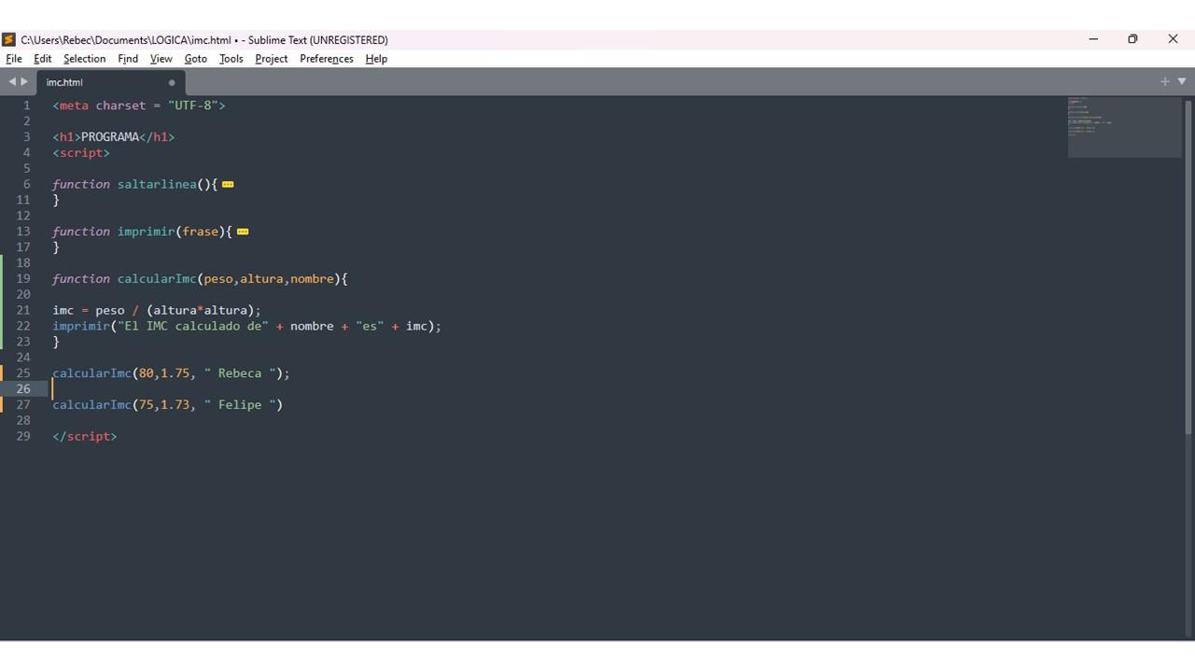Open the File menu
Image resolution: width=1195 pixels, height=672 pixels.
pyautogui.click(x=14, y=59)
